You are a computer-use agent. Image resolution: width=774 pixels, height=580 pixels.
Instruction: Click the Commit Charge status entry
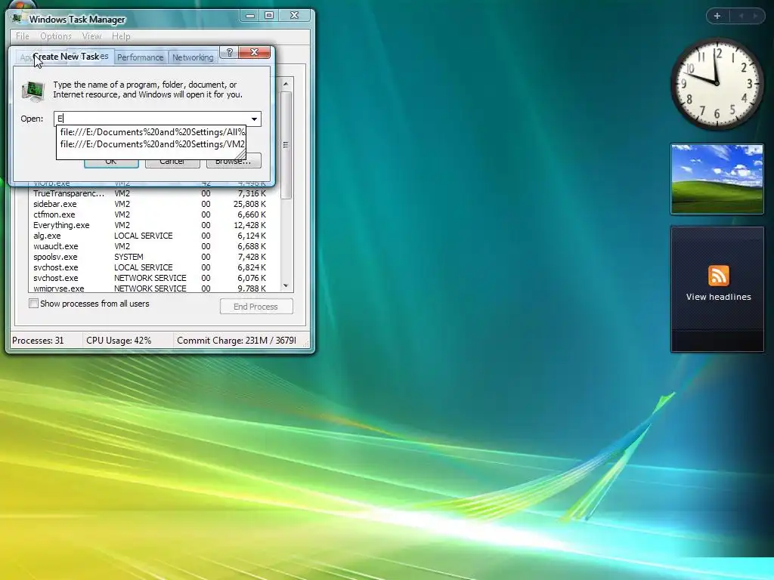237,341
